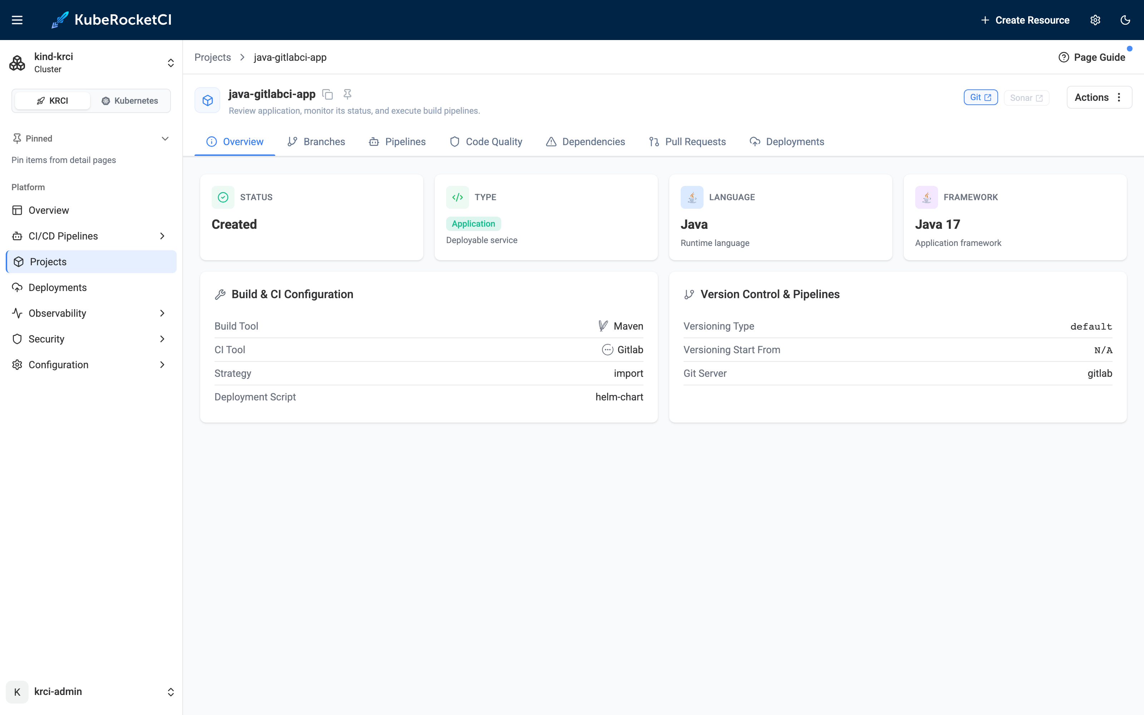Open krci-admin user menu
Screen dimensions: 1144x715
91,692
